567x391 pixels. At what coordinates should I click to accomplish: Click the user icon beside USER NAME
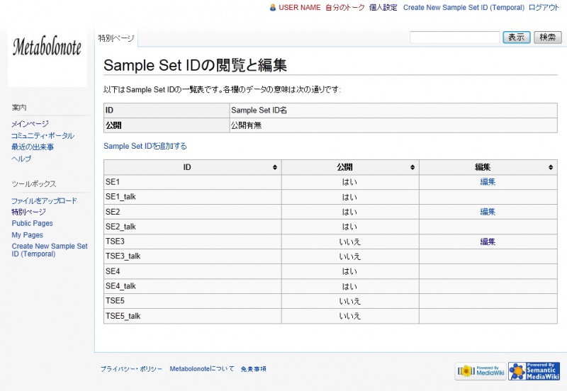(273, 8)
